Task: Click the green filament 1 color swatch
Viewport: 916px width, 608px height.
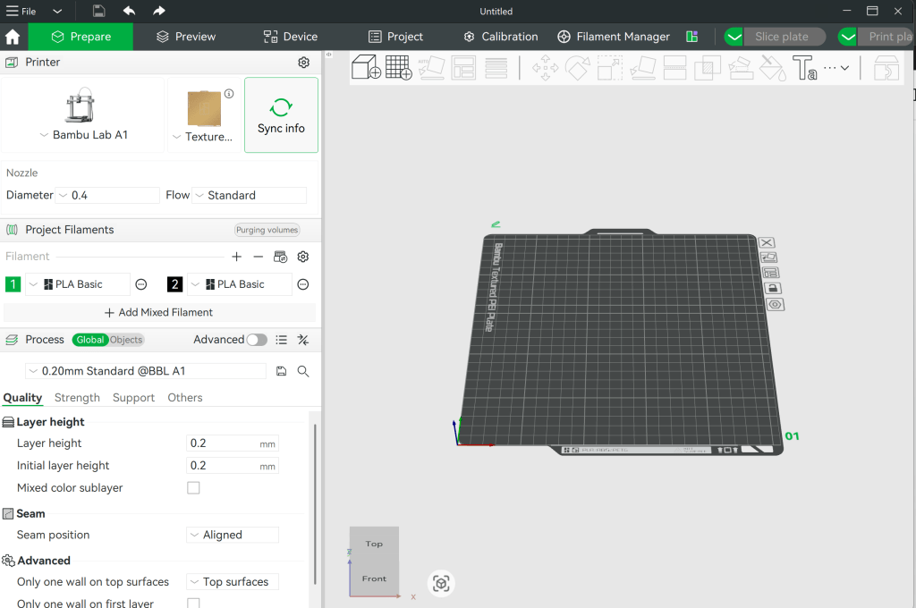Action: [x=13, y=284]
